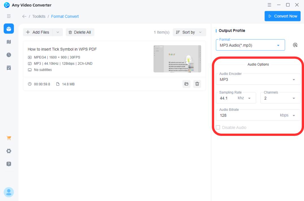Expand the Add Files arrow menu
The width and height of the screenshot is (304, 201).
tap(58, 32)
